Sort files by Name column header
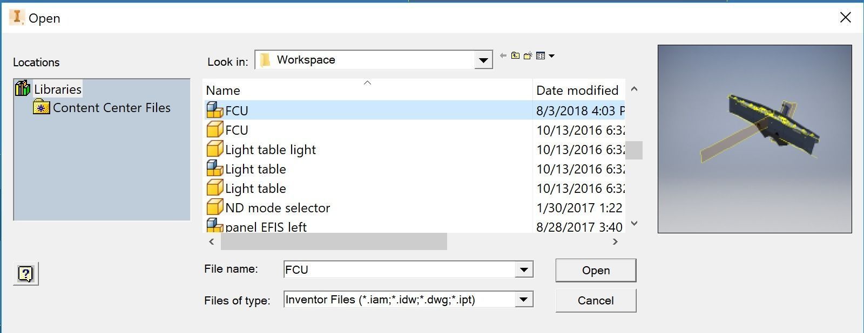Viewport: 864px width, 333px height. click(223, 91)
